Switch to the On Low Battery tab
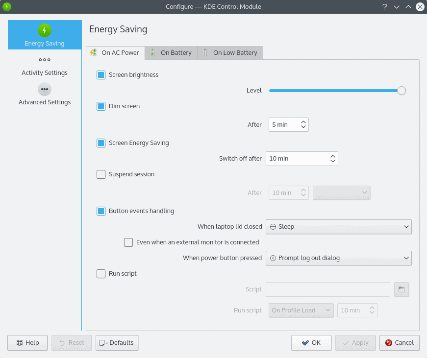The width and height of the screenshot is (427, 358). 230,53
